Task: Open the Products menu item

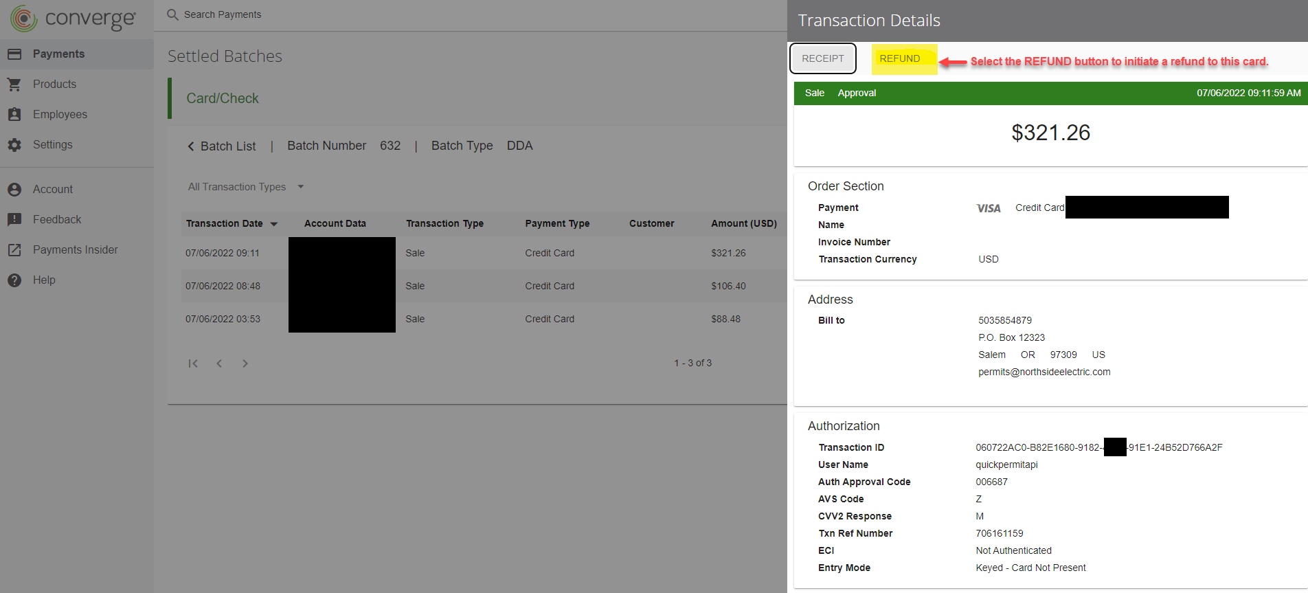Action: coord(54,85)
